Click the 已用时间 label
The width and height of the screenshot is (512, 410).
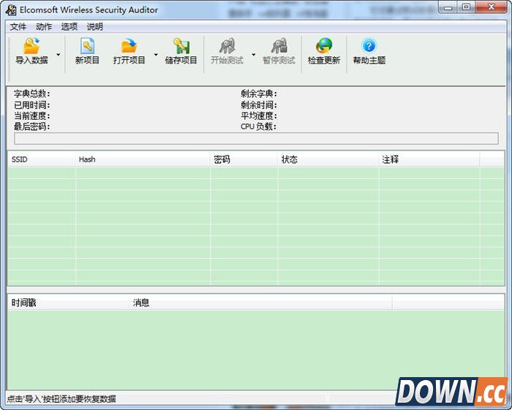[31, 105]
